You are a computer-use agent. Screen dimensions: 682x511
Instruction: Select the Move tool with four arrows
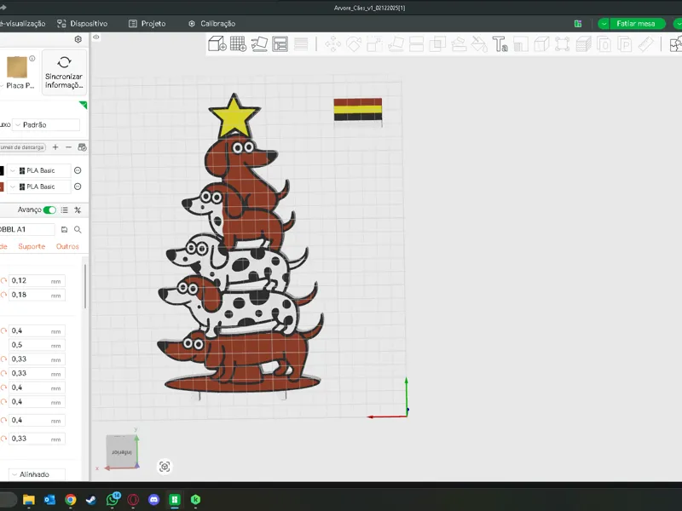332,44
